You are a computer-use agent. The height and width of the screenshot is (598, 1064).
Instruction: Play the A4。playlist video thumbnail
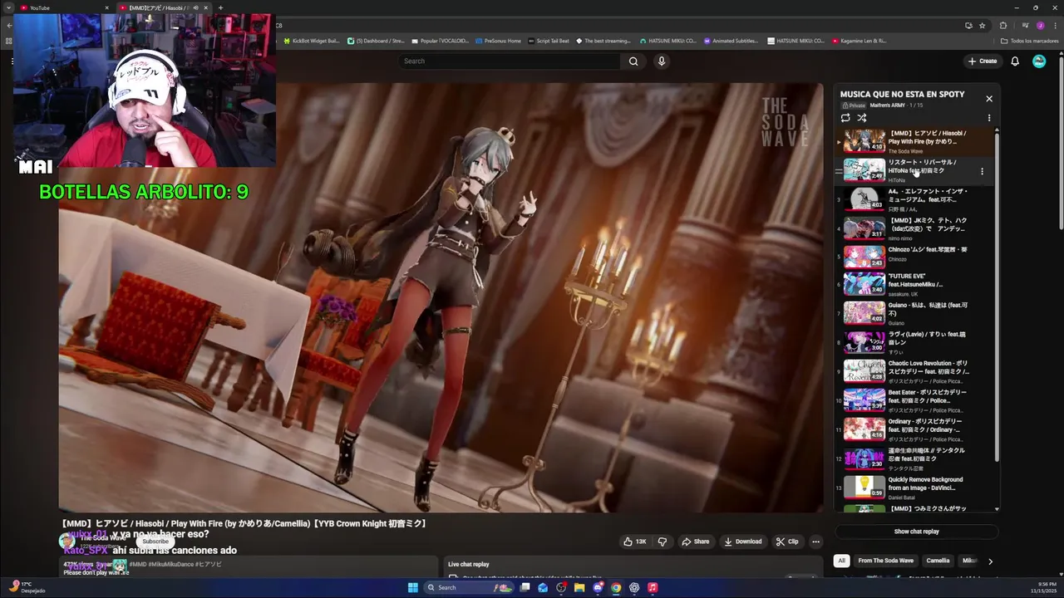(x=864, y=199)
